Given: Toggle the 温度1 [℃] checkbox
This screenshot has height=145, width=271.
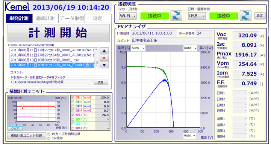Looking at the screenshot, I should coord(73,115).
